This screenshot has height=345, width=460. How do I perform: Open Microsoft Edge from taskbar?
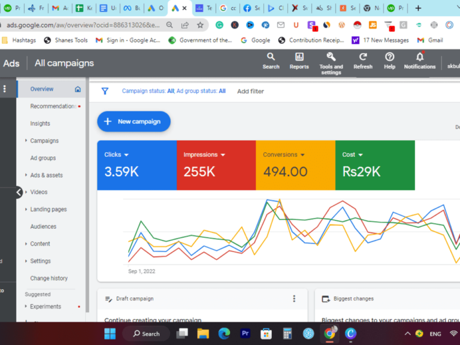[224, 334]
